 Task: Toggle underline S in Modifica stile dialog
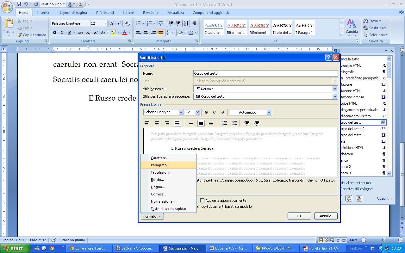click(223, 112)
